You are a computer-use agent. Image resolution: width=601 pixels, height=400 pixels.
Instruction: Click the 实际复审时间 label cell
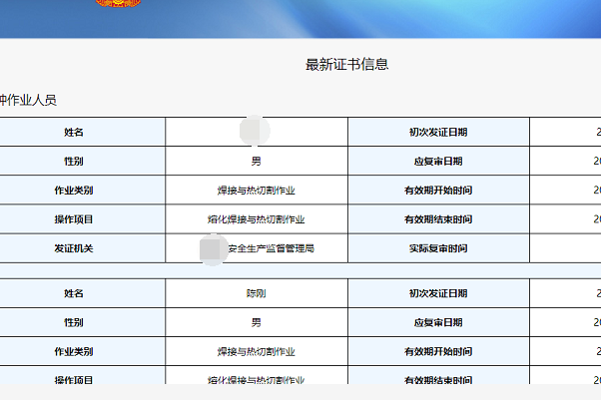click(438, 248)
